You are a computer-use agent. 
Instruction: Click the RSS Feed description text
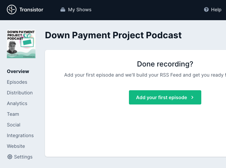point(145,75)
